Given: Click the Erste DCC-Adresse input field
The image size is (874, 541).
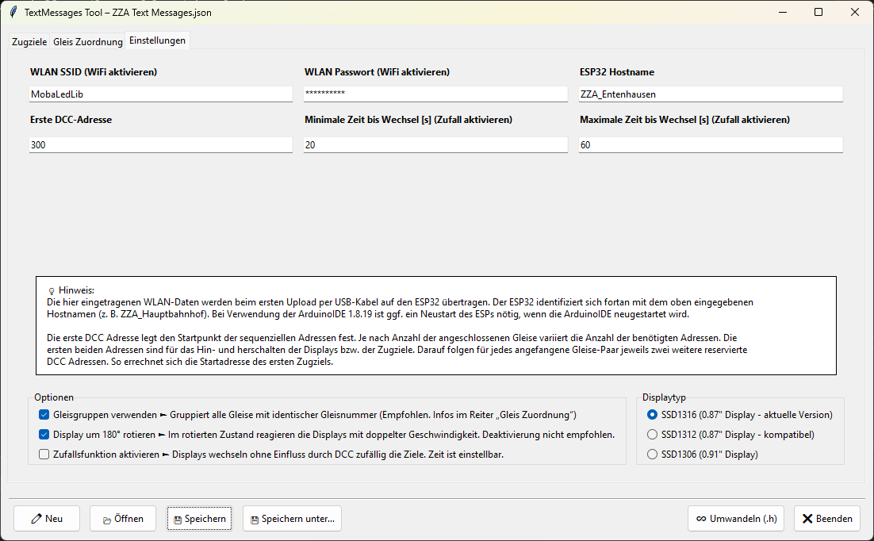Looking at the screenshot, I should pos(161,145).
